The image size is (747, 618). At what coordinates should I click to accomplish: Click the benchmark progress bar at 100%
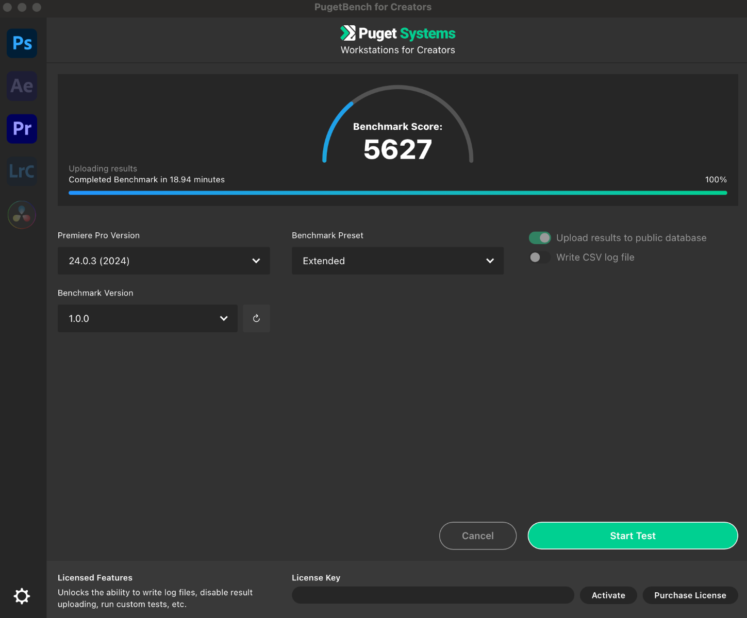tap(397, 193)
